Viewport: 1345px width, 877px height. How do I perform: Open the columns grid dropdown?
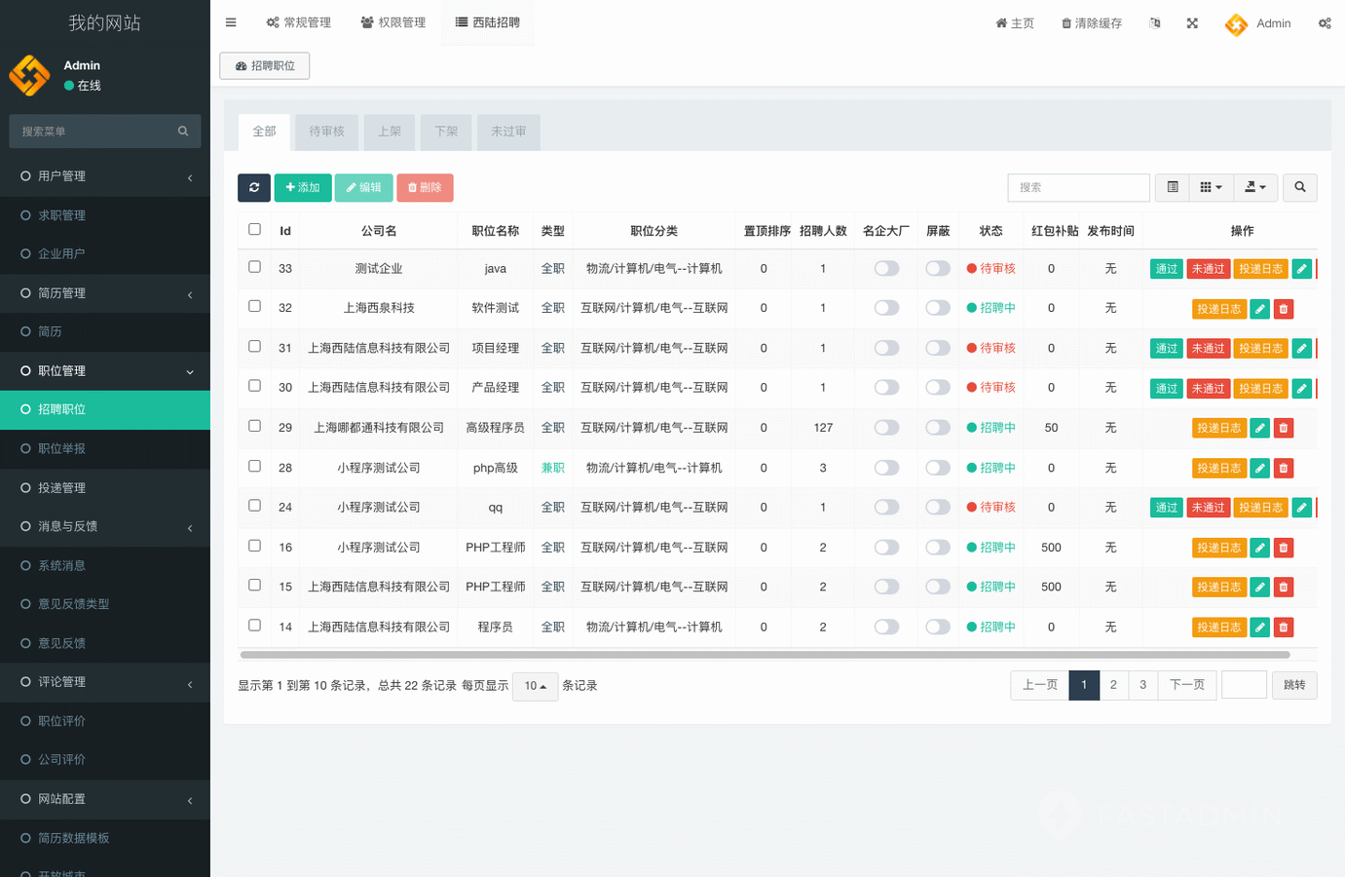(x=1211, y=187)
